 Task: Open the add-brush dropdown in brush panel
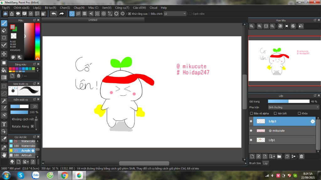pyautogui.click(x=28, y=162)
